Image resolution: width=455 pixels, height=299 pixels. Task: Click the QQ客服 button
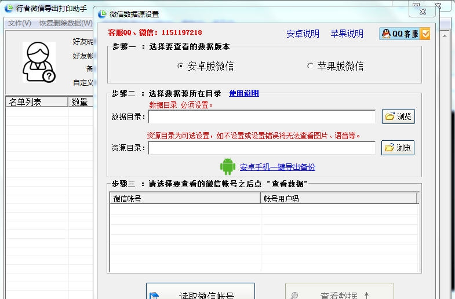click(x=405, y=34)
